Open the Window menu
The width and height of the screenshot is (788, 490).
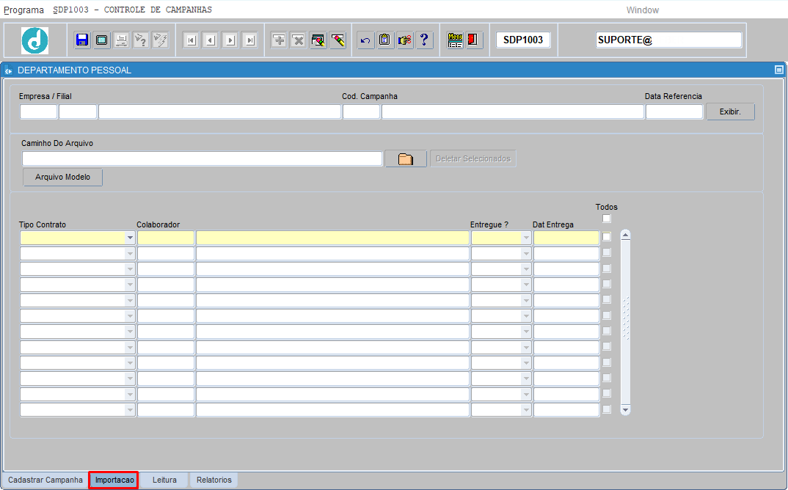[x=642, y=10]
